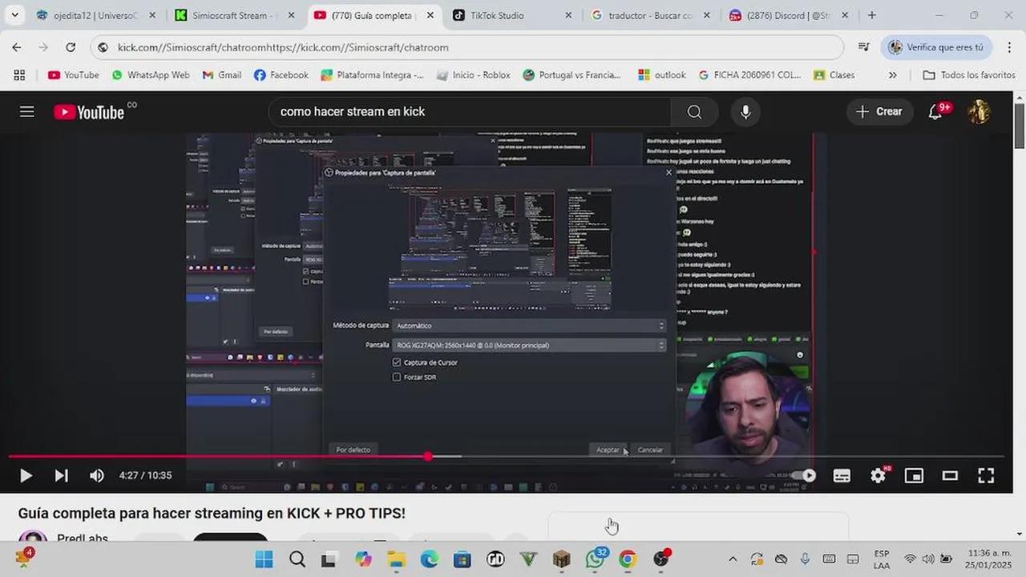The image size is (1026, 577).
Task: Expand the tab search dropdown
Action: pos(14,15)
